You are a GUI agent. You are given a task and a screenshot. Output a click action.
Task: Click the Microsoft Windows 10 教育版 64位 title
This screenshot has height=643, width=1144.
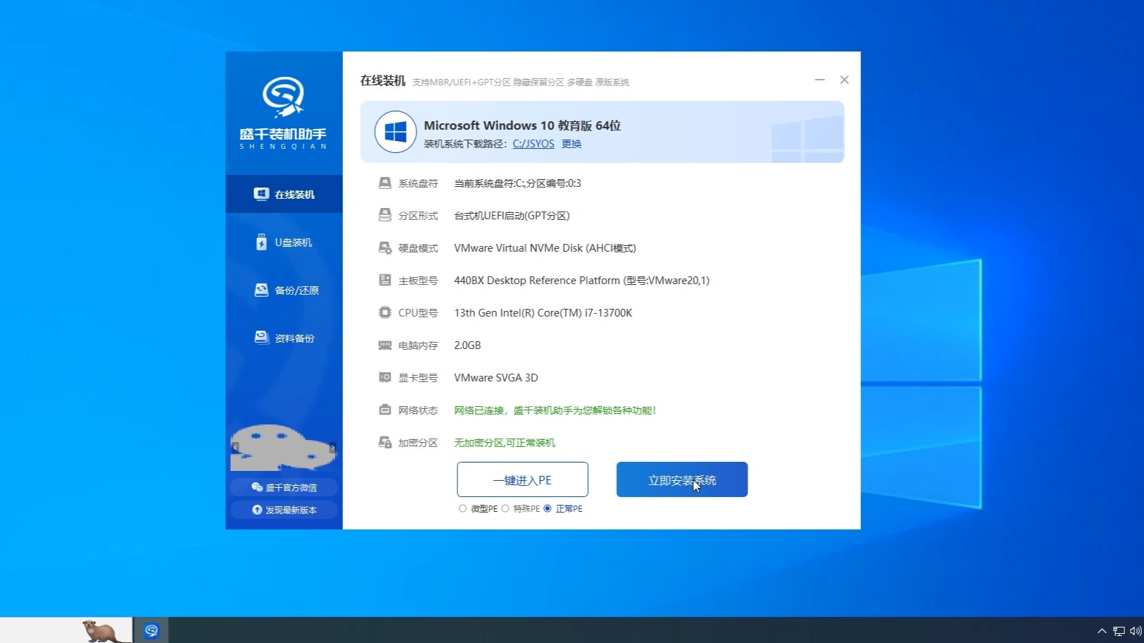click(522, 125)
